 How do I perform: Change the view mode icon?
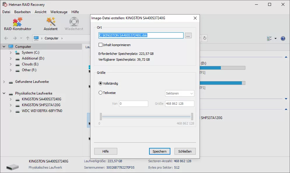click(269, 39)
